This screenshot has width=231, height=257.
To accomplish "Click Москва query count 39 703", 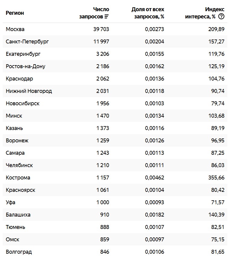I will (x=101, y=29).
